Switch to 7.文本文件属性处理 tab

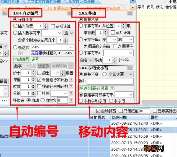pyautogui.click(x=44, y=2)
